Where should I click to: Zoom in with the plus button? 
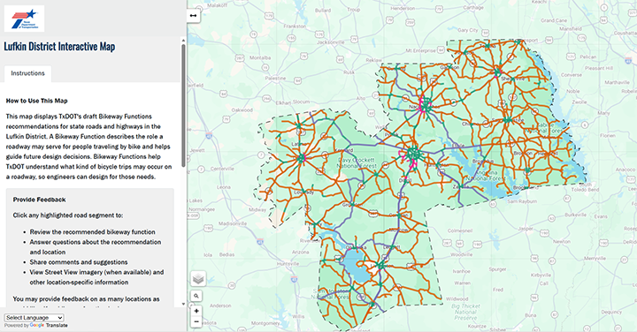196,311
